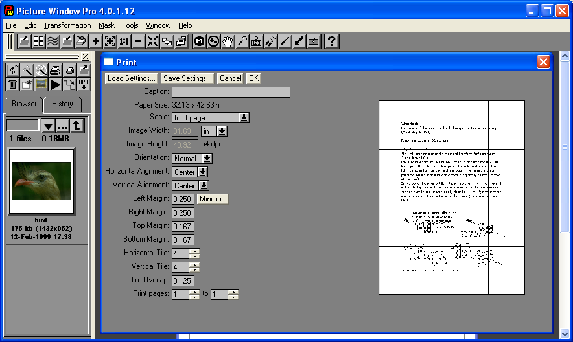Click Cancel in the Print dialog
573x342 pixels.
(x=230, y=78)
